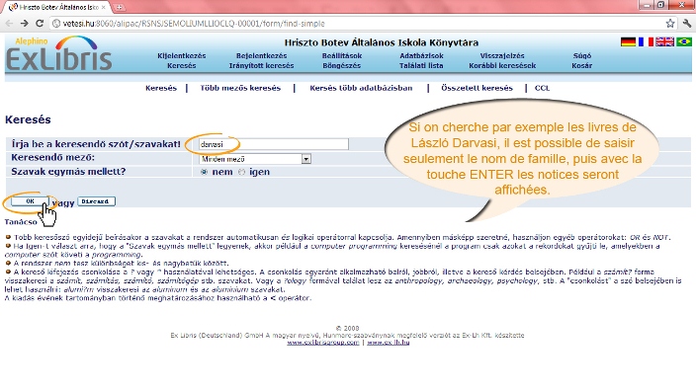The image size is (696, 391).
Task: Open the www.ex-lh.hu footer link
Action: click(389, 343)
